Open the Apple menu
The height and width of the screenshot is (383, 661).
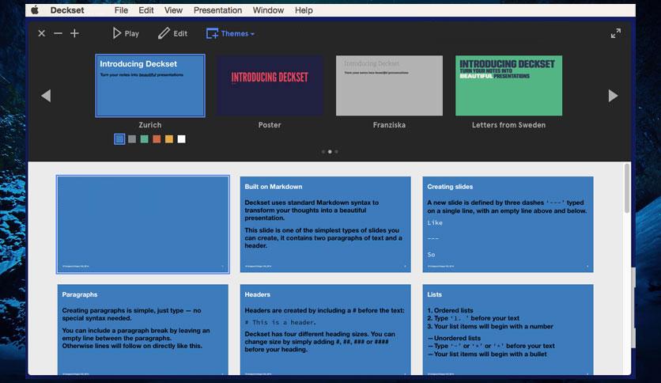[x=35, y=10]
